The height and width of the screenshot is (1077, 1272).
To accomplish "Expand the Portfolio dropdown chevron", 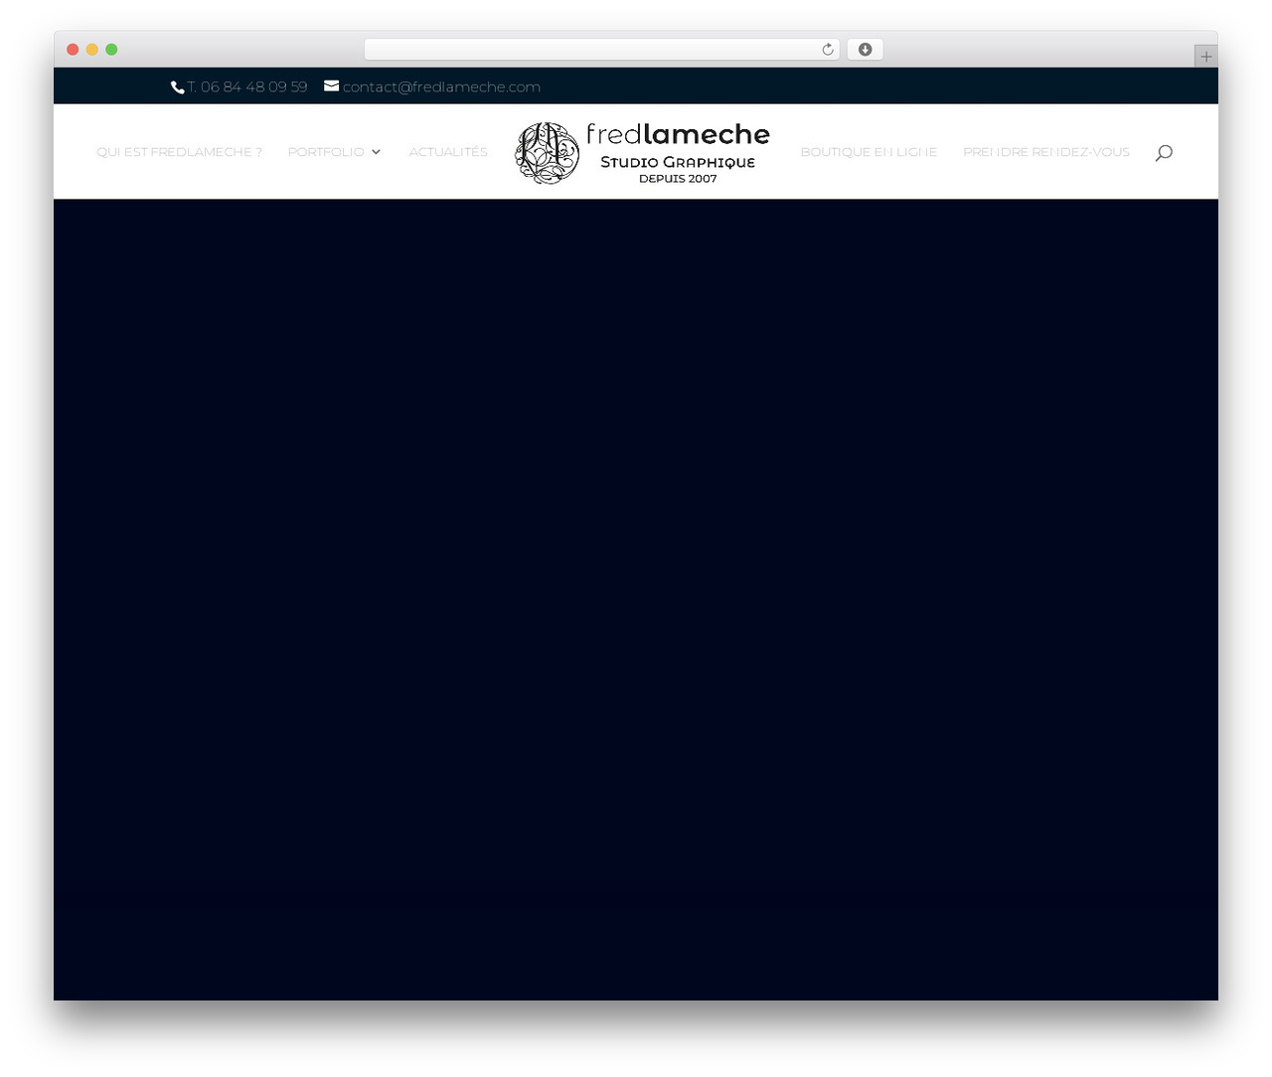I will [376, 152].
